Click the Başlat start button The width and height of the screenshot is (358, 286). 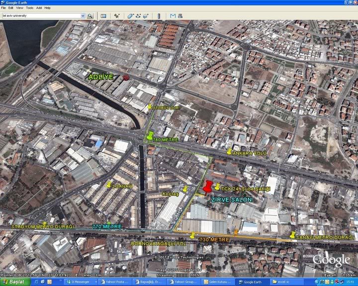(x=14, y=282)
